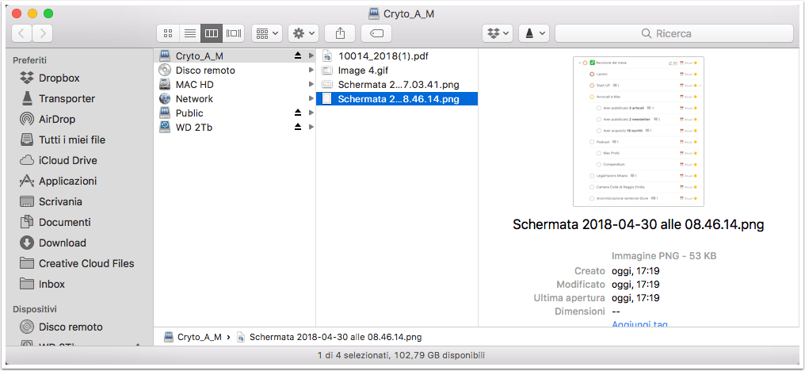Open iCloud Drive from sidebar
805x371 pixels.
pos(68,160)
